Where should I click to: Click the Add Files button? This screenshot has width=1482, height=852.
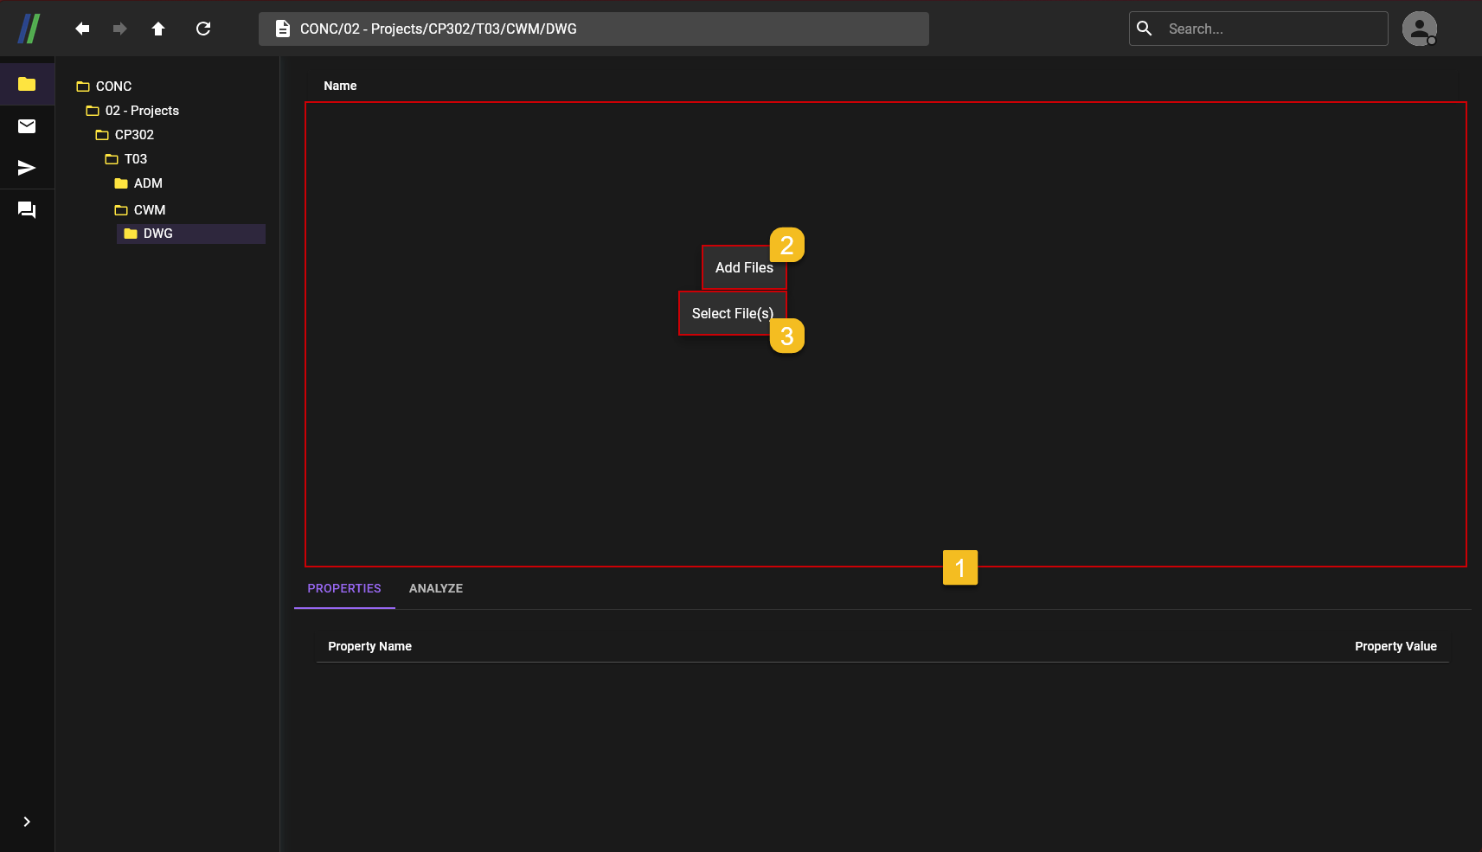pyautogui.click(x=742, y=268)
